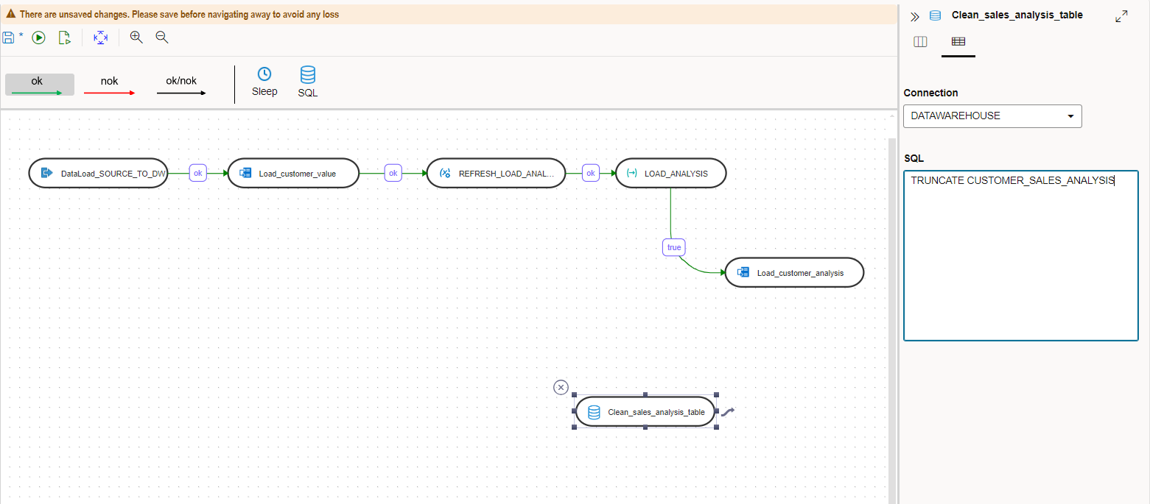The height and width of the screenshot is (504, 1150).
Task: Click the debug run document icon
Action: 64,38
